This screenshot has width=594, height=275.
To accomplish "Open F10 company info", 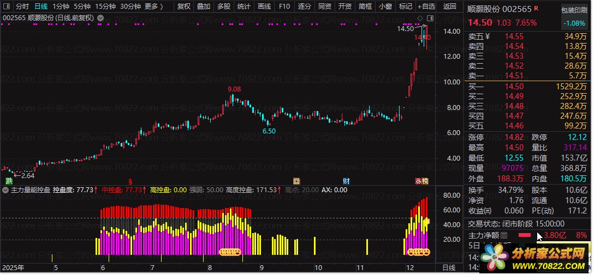I will point(284,7).
